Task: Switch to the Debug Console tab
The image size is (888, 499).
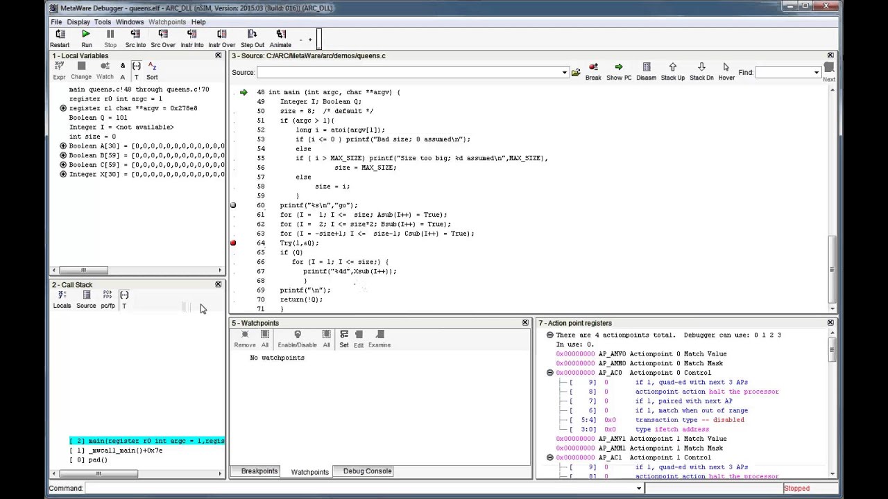Action: pyautogui.click(x=368, y=471)
